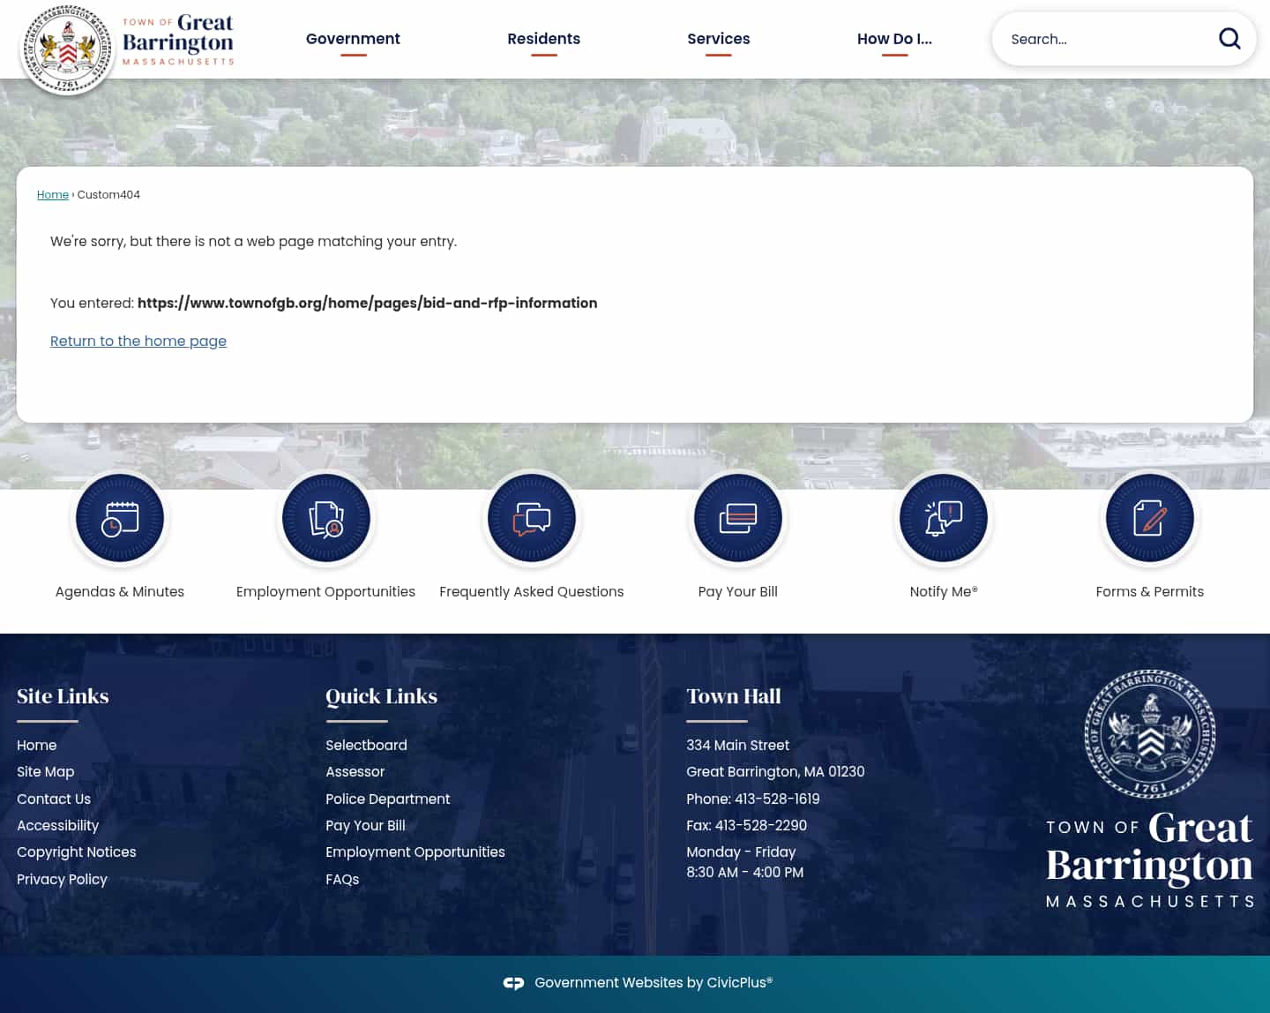Open Frequently Asked Questions via its icon

(531, 518)
